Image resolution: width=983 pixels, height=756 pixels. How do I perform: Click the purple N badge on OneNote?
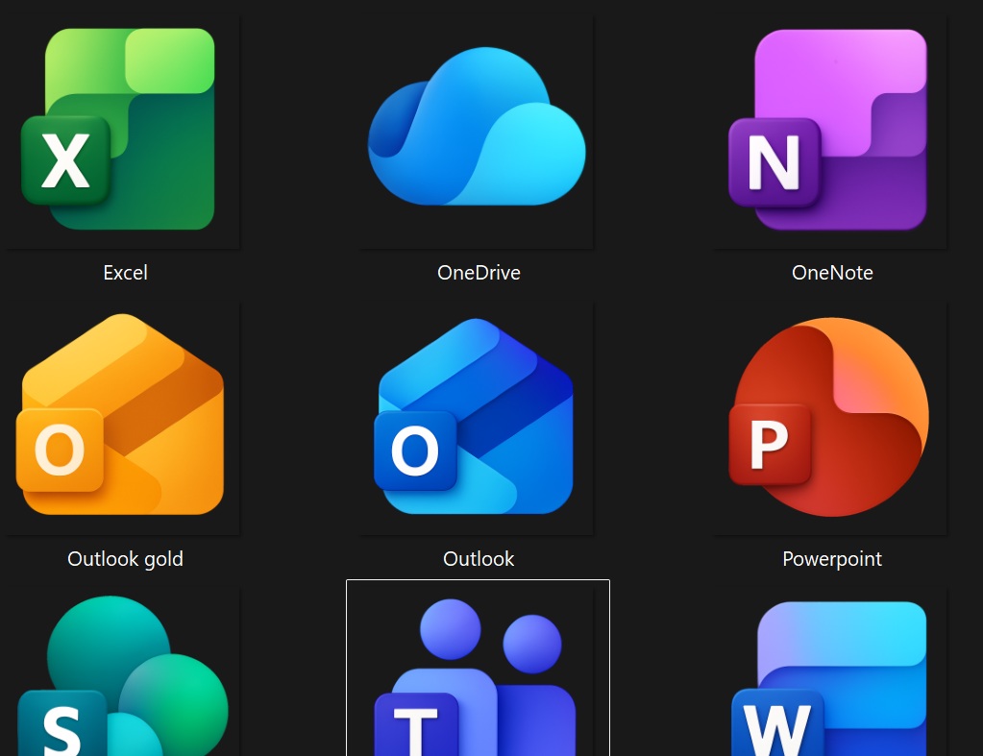tap(774, 162)
